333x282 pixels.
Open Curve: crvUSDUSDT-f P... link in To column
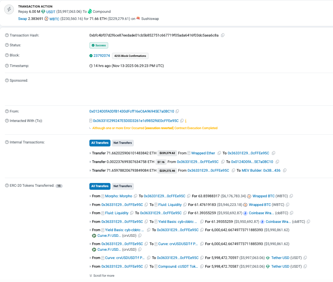[178, 244]
